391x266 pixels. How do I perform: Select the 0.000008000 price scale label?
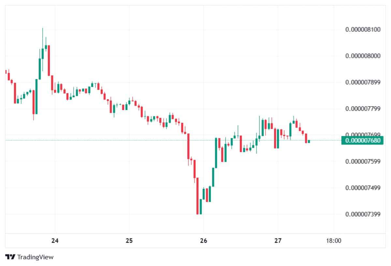pyautogui.click(x=363, y=56)
